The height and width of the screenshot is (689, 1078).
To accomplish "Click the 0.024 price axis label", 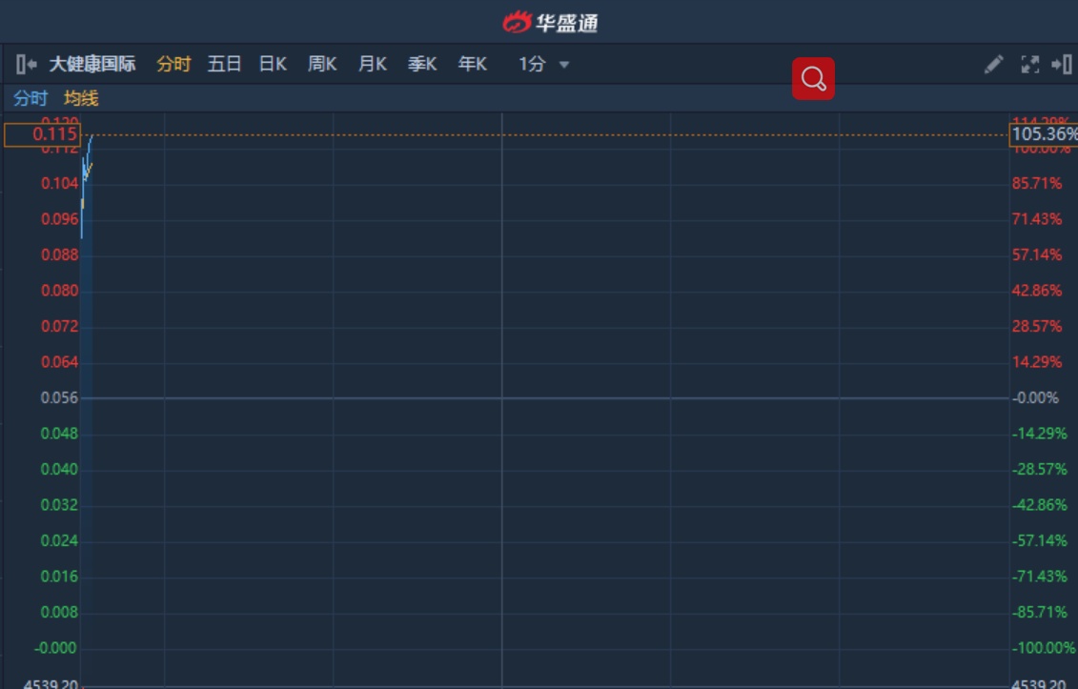I will pyautogui.click(x=59, y=541).
